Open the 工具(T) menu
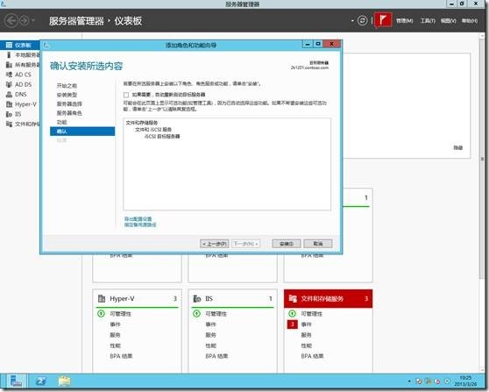The width and height of the screenshot is (489, 392). pos(428,20)
